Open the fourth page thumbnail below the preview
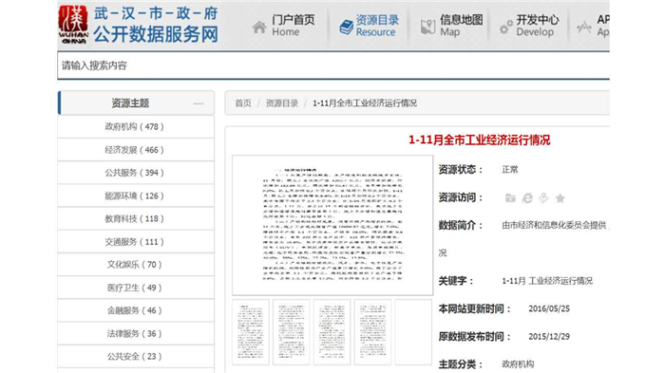This screenshot has width=665, height=373. click(372, 332)
